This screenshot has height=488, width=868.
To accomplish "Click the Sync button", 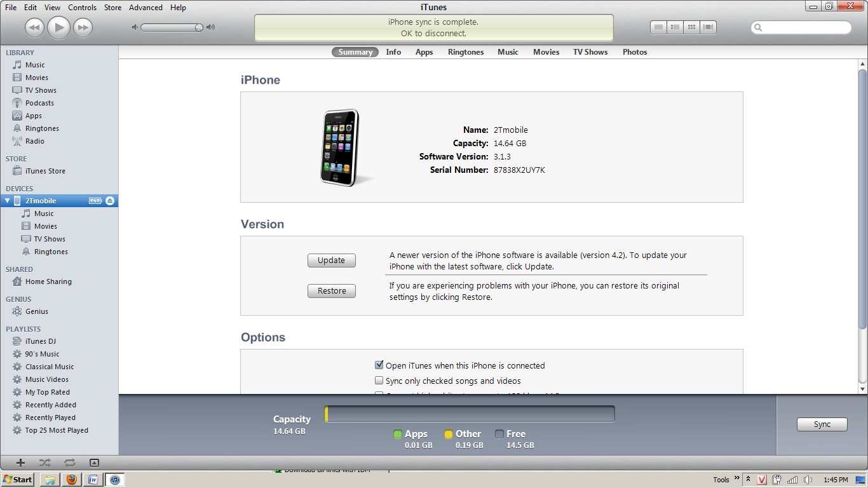I will [822, 424].
